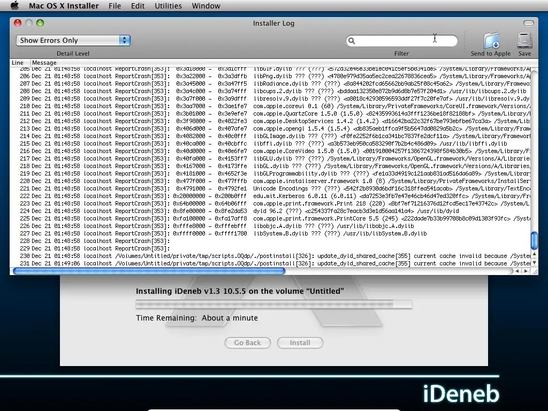The width and height of the screenshot is (548, 411).
Task: Open the Edit menu
Action: pyautogui.click(x=138, y=6)
